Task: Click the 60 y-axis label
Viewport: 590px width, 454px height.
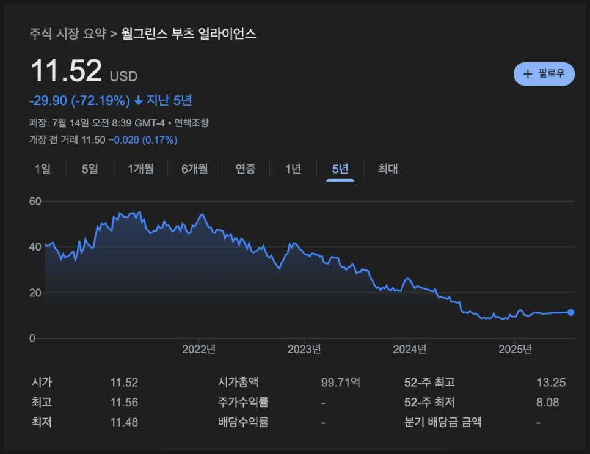Action: tap(35, 202)
